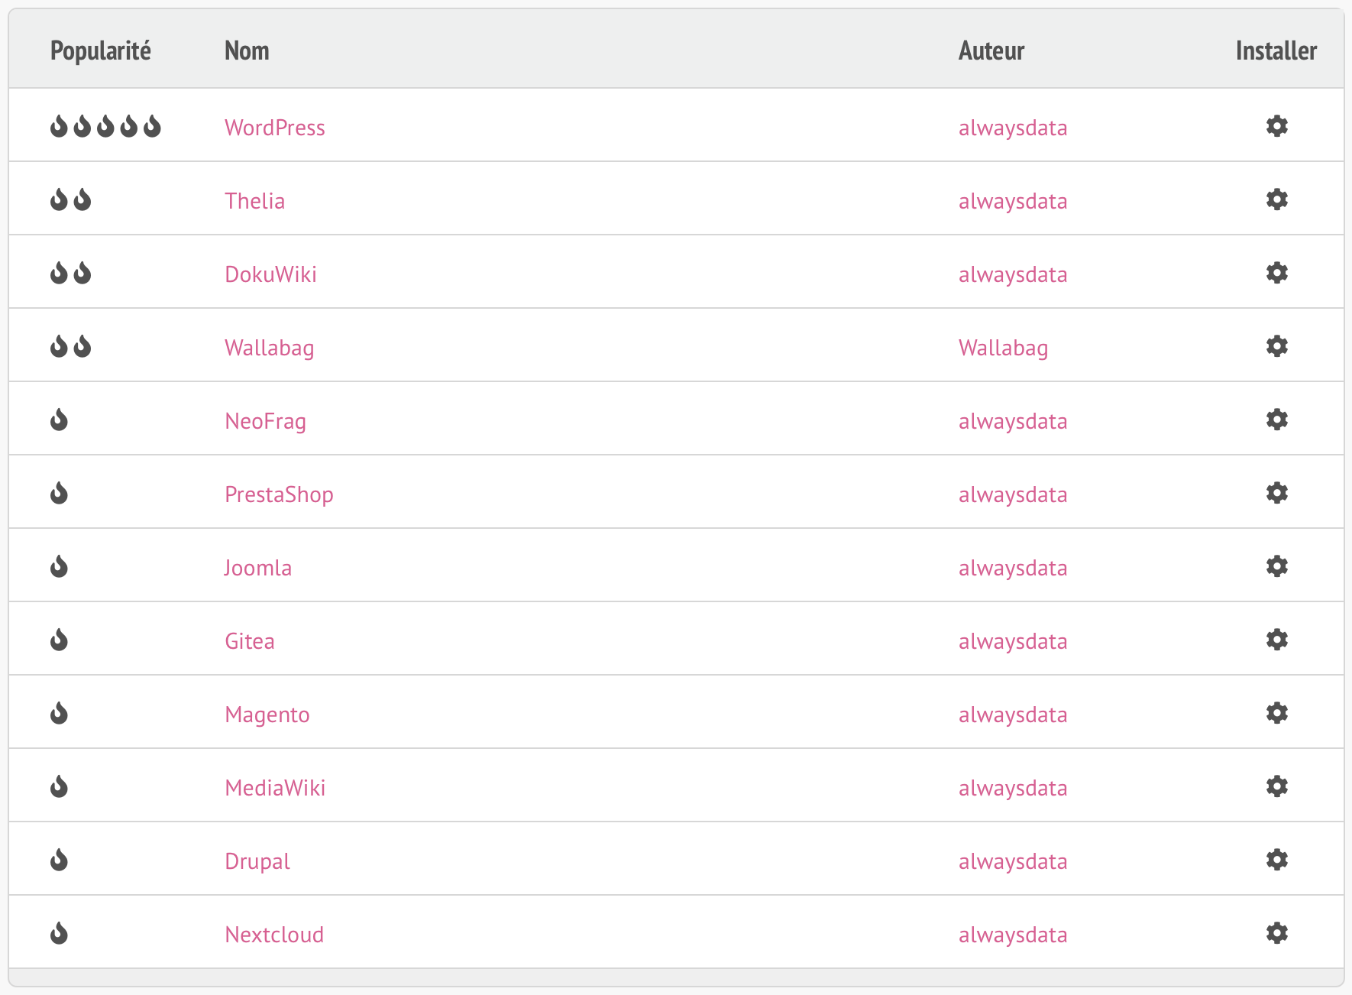Click WordPress five-flame popularity rating
This screenshot has height=995, width=1352.
(105, 126)
